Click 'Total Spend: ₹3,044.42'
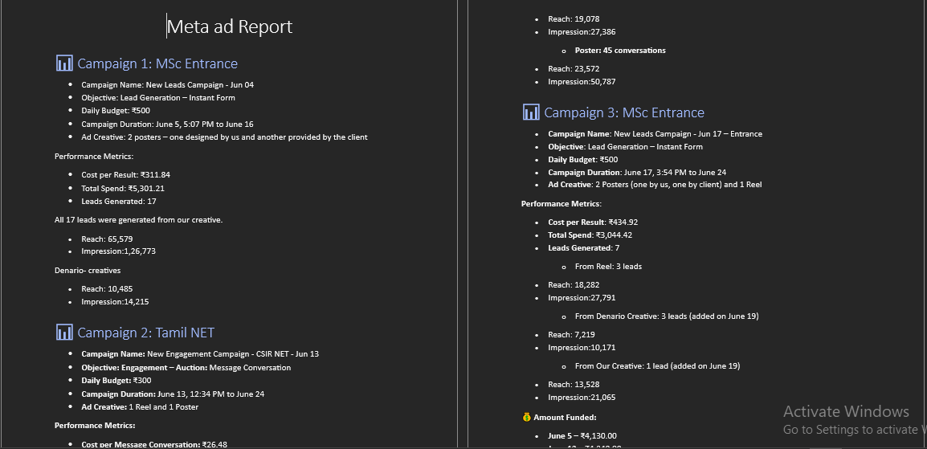Image resolution: width=927 pixels, height=449 pixels. (x=590, y=235)
